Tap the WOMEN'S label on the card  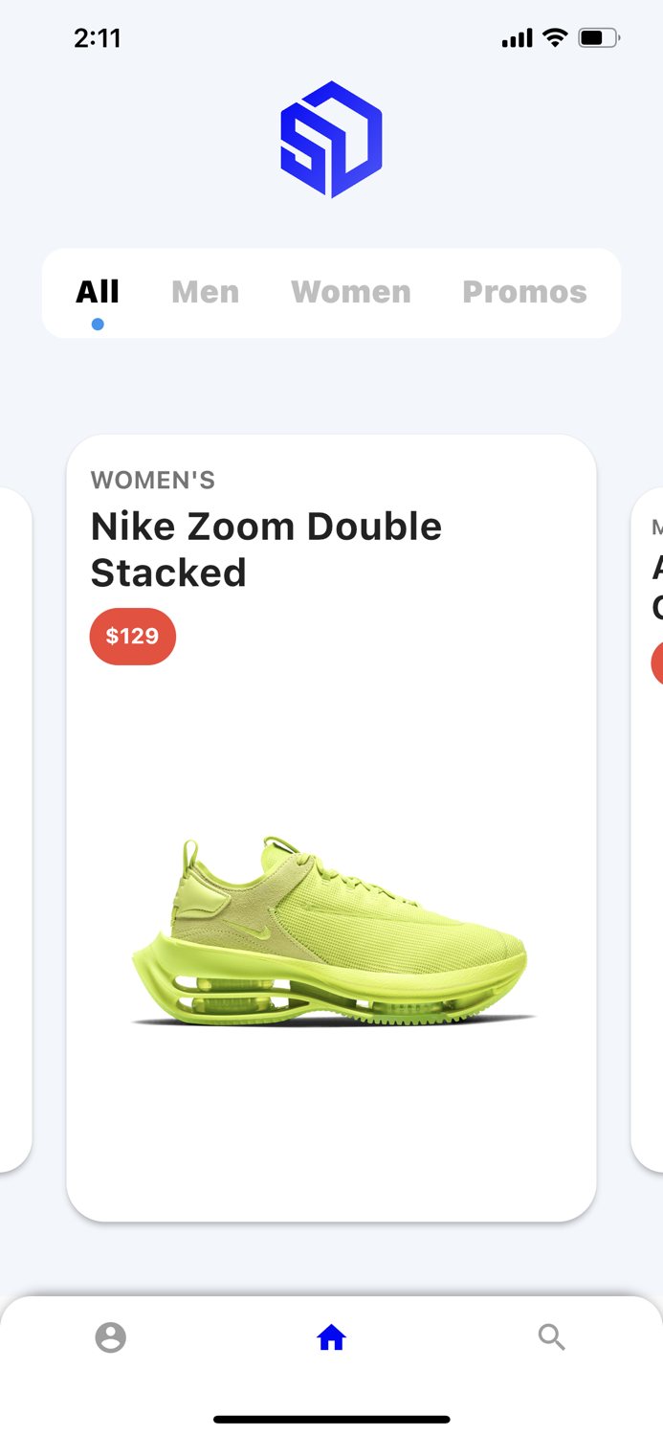(152, 480)
